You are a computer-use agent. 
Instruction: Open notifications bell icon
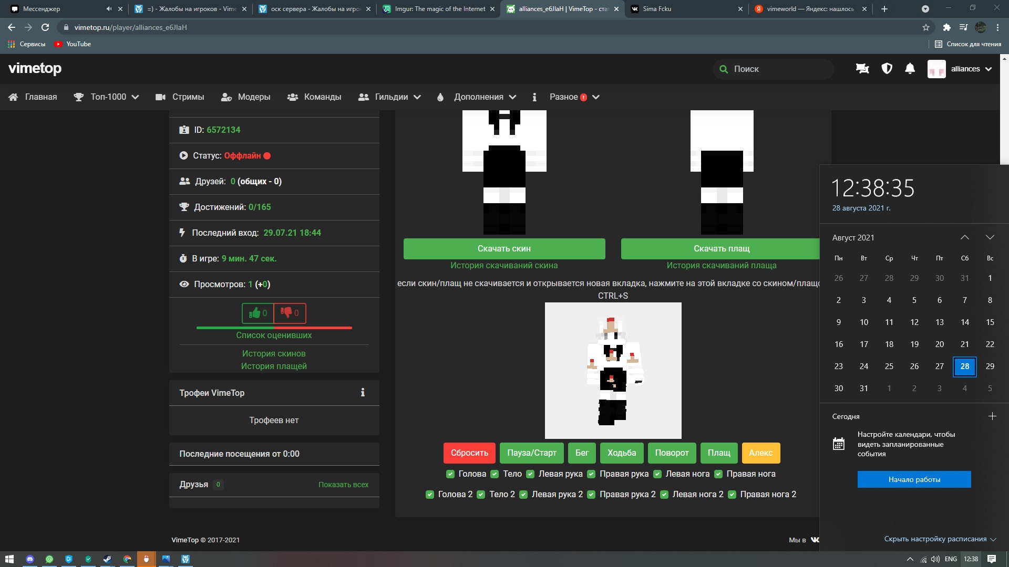910,69
